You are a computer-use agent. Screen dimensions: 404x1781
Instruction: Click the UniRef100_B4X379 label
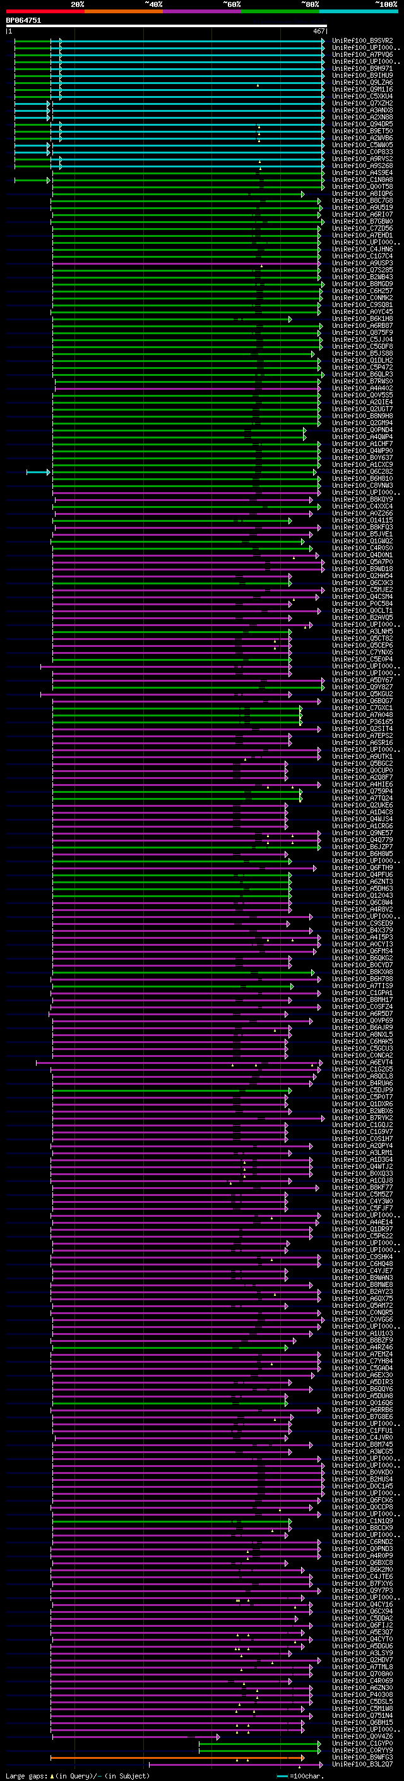coord(362,930)
